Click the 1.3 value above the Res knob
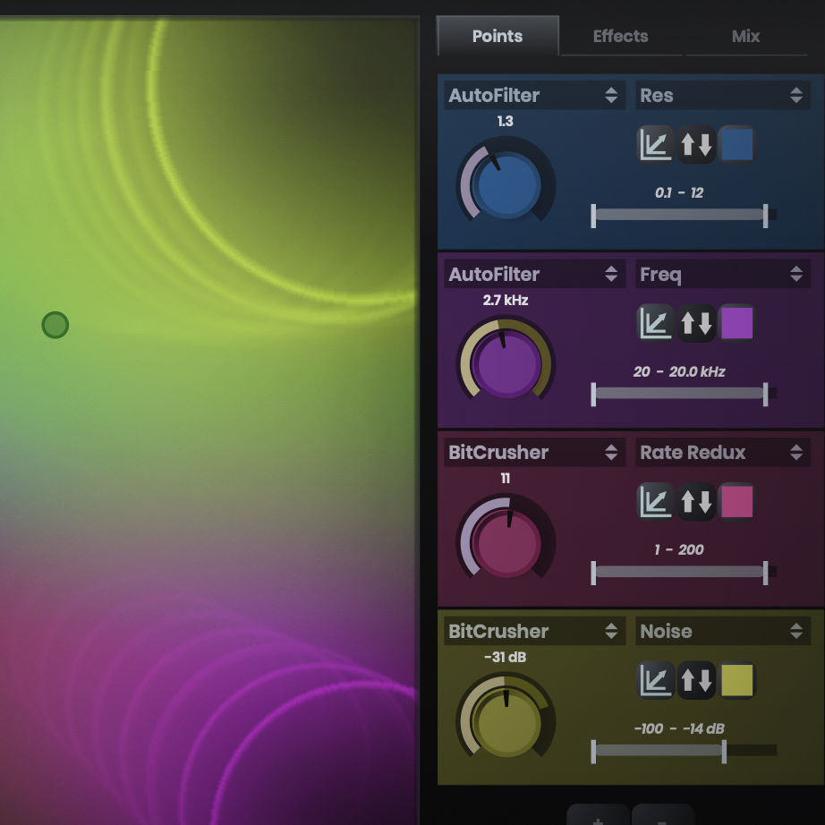The height and width of the screenshot is (825, 825). [505, 122]
